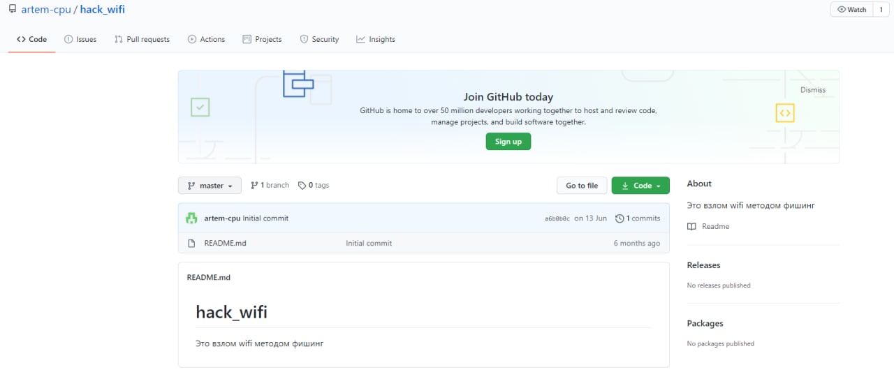Open the README.md file in file list

coord(225,243)
